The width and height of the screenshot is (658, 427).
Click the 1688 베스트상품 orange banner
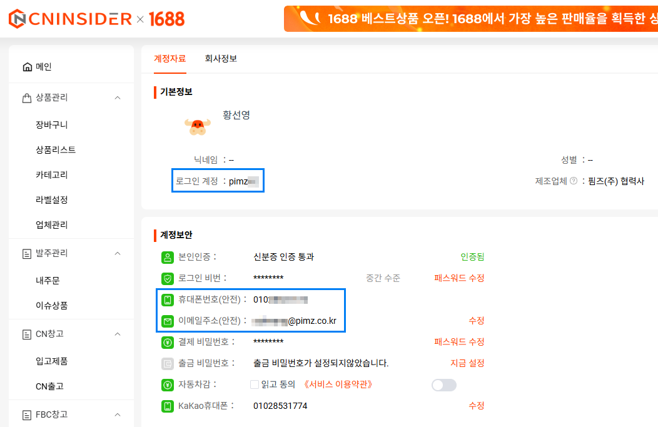click(x=470, y=19)
